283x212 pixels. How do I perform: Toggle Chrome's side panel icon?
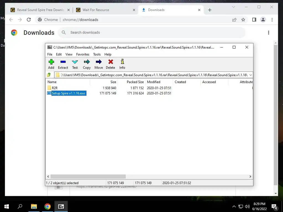tap(254, 20)
